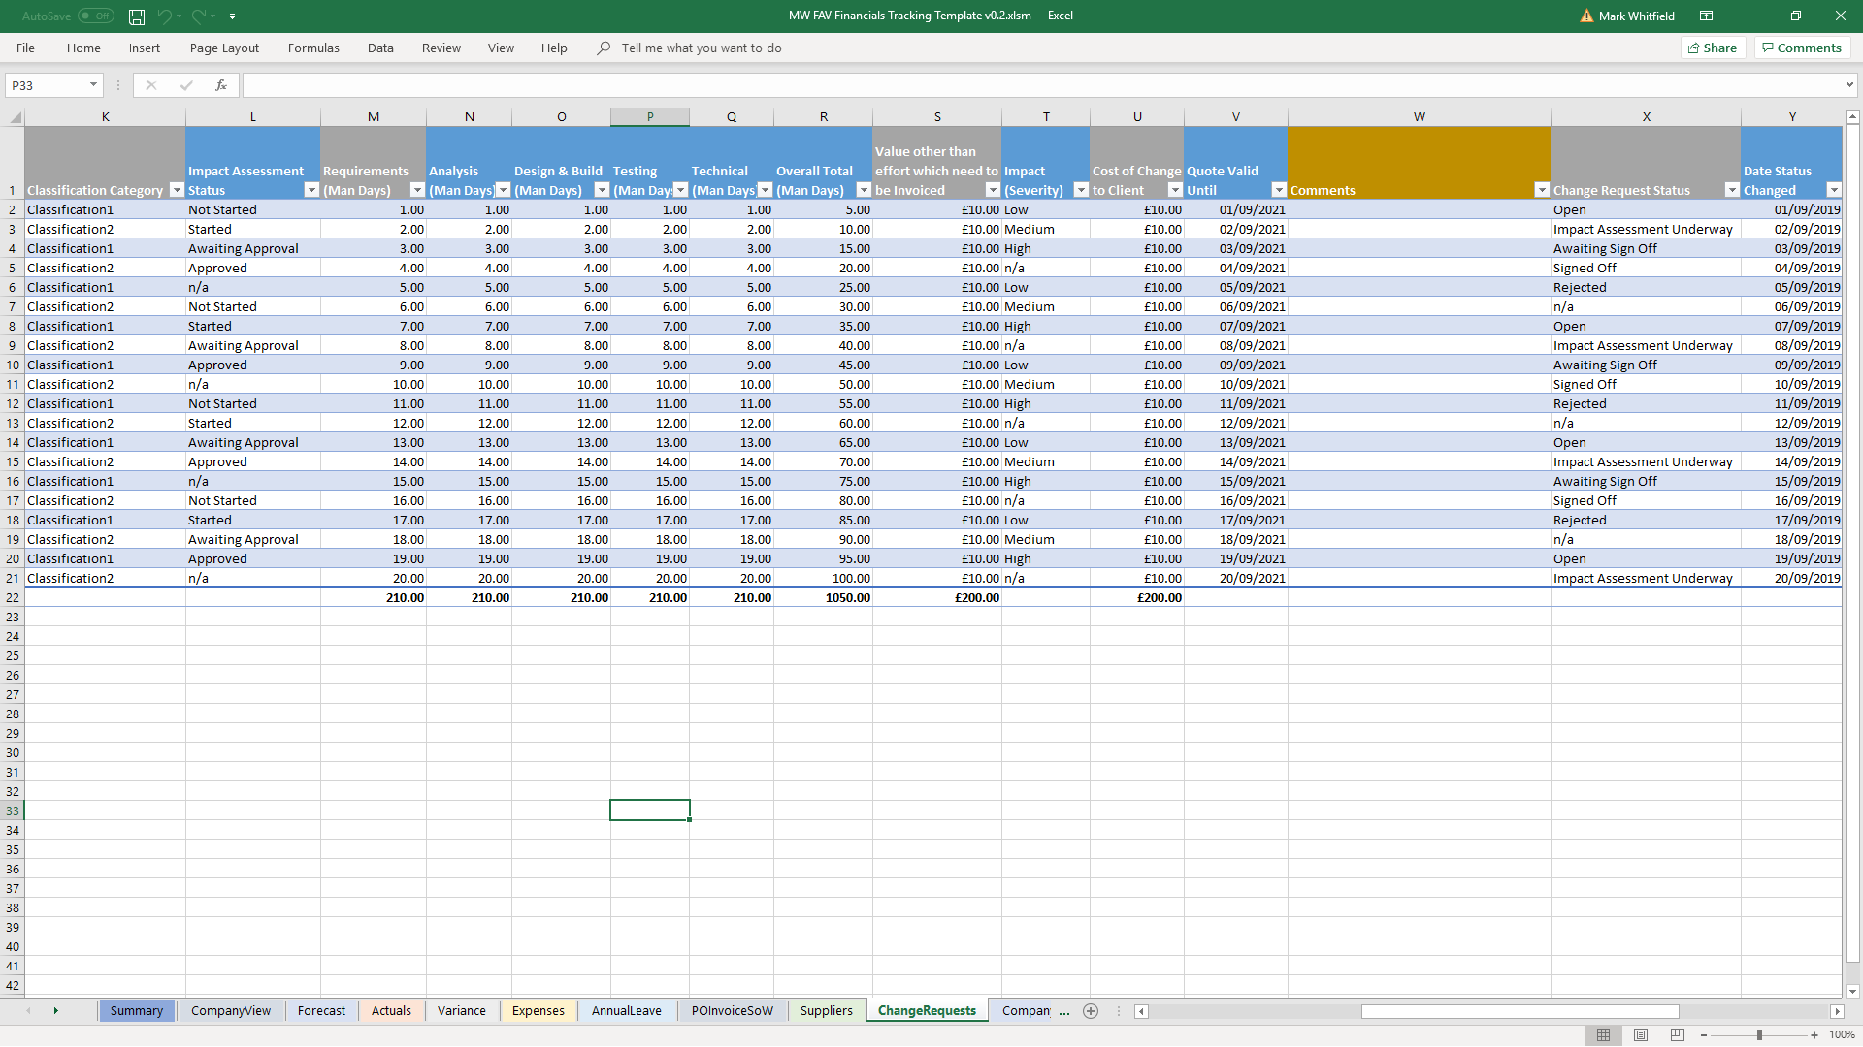Click the Undo arrow icon
The image size is (1863, 1047).
tap(164, 16)
